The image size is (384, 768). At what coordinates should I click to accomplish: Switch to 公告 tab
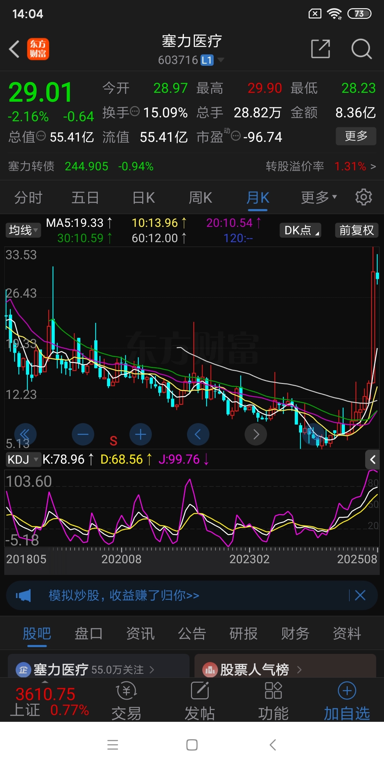[x=192, y=634]
